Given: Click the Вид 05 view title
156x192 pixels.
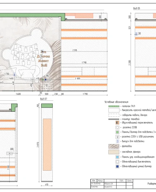Looking at the screenshot, I should (136, 8).
